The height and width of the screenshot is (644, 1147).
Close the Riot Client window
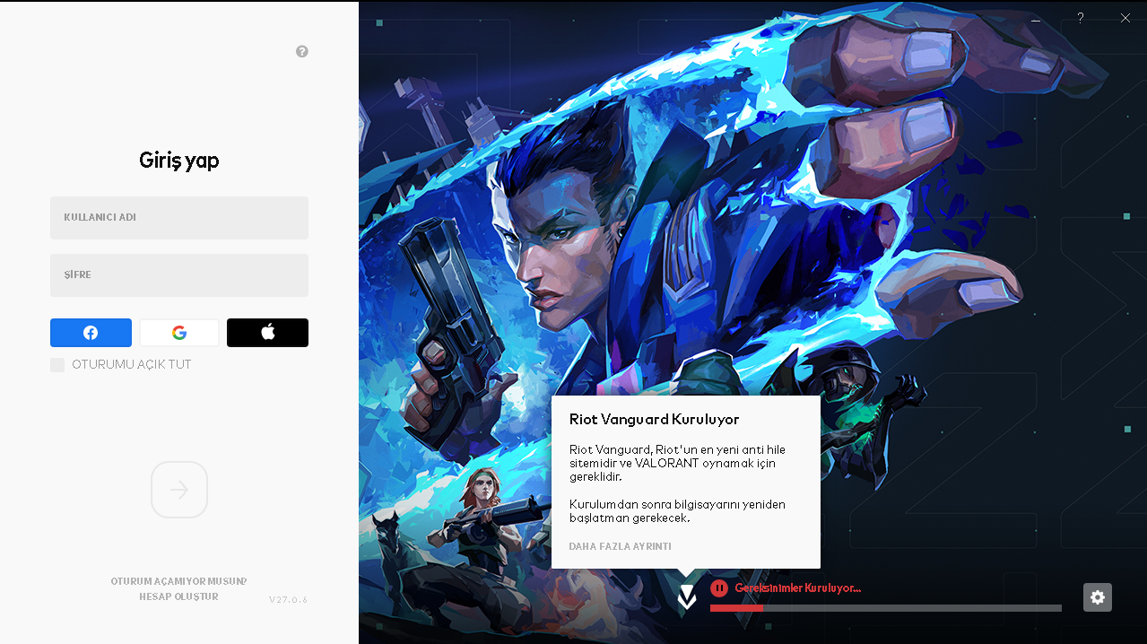pos(1125,18)
